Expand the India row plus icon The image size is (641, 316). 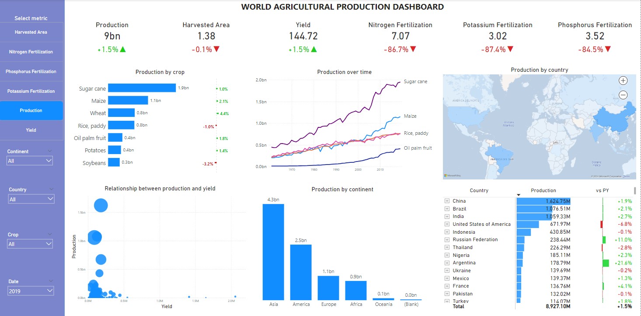point(447,217)
